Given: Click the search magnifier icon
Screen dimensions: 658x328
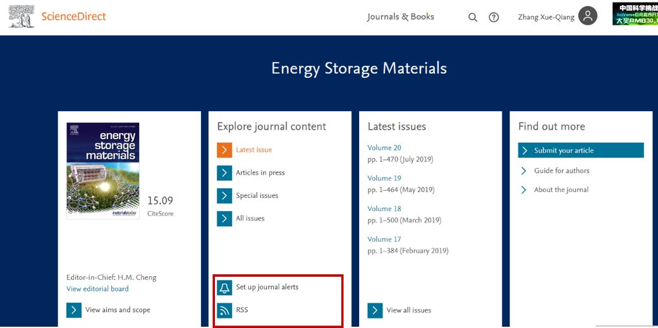Looking at the screenshot, I should (x=472, y=17).
